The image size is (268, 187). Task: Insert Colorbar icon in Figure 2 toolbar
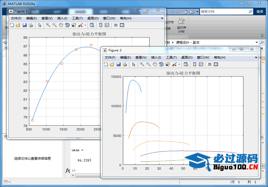pos(195,64)
